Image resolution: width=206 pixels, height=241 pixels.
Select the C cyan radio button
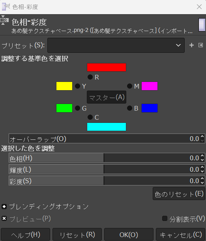click(x=90, y=117)
